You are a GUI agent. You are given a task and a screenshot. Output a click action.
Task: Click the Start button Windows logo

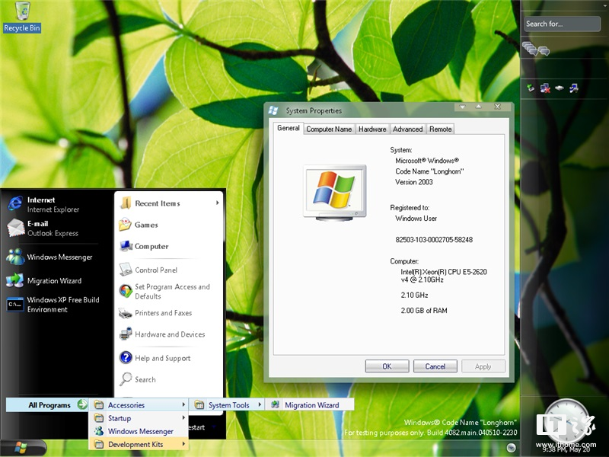[x=21, y=448]
